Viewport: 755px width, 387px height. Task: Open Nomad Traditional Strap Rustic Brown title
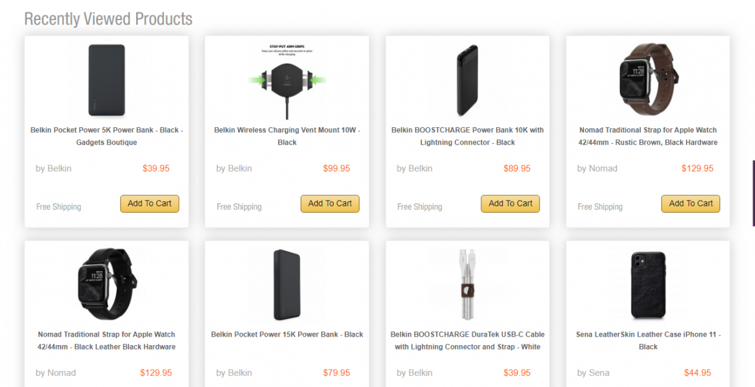(x=648, y=136)
